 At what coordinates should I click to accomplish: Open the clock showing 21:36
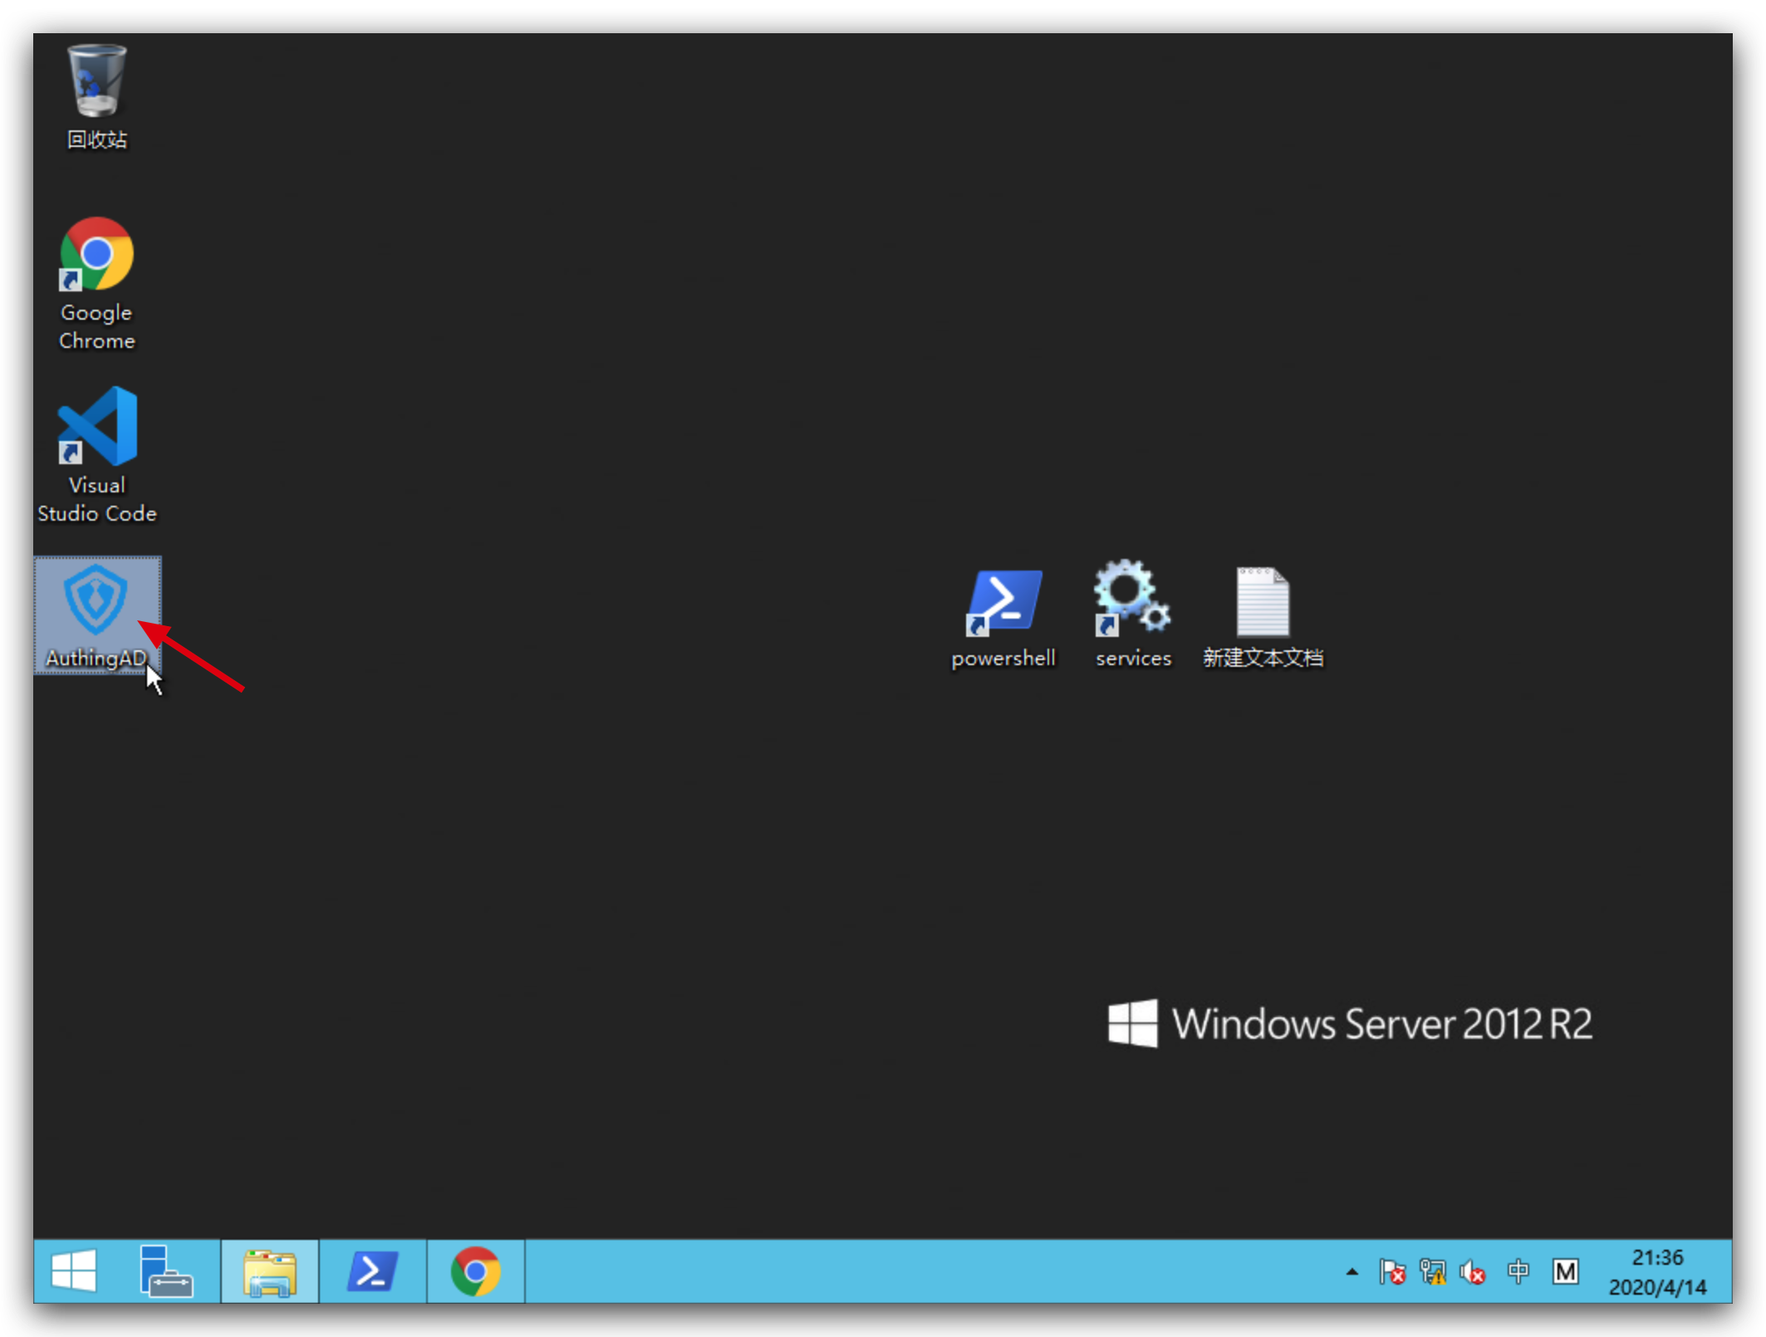click(1657, 1271)
